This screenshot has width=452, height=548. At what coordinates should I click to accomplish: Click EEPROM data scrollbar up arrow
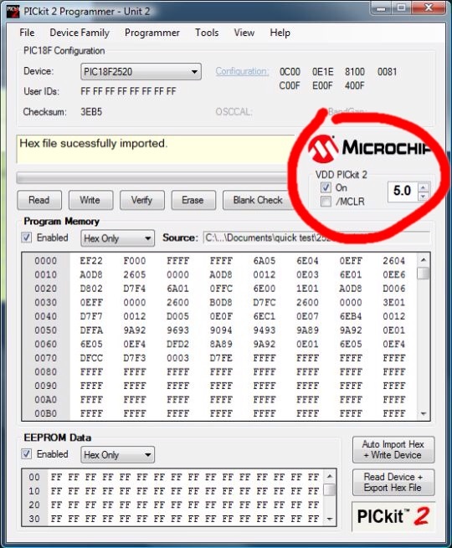tap(329, 476)
